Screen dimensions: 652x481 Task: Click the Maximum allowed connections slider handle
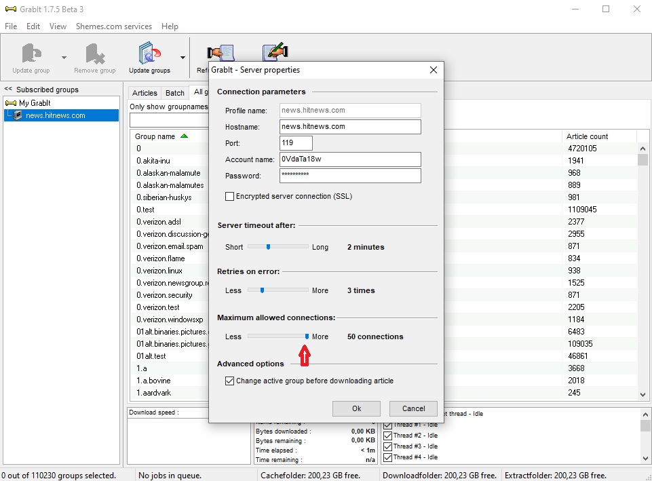click(x=307, y=336)
